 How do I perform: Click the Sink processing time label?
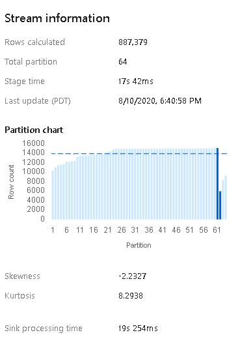pyautogui.click(x=44, y=329)
